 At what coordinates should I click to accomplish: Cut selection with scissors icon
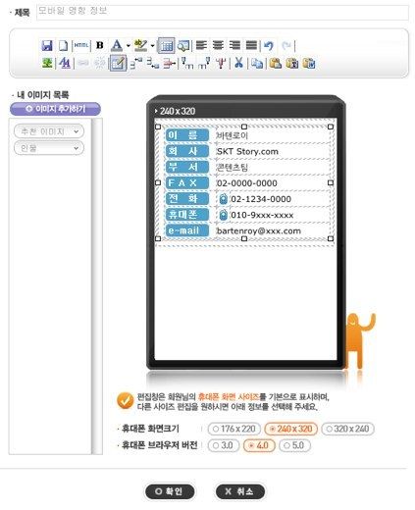point(239,63)
